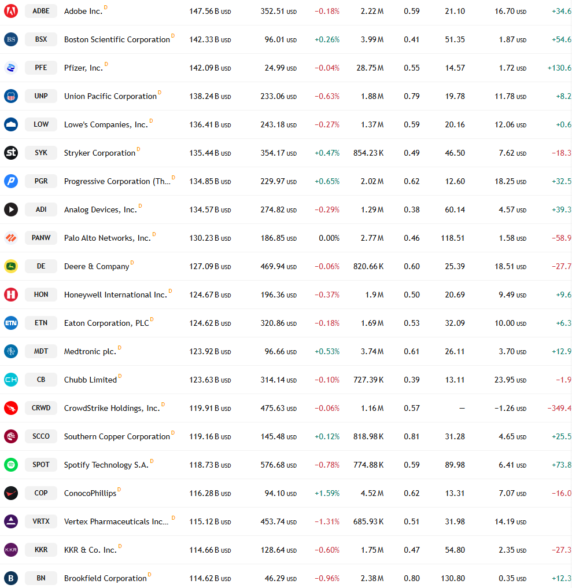
Task: Click the Eaton ETN logo icon
Action: [11, 323]
